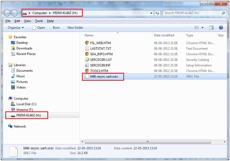Click the Forward navigation arrow
The image size is (230, 161).
point(14,13)
